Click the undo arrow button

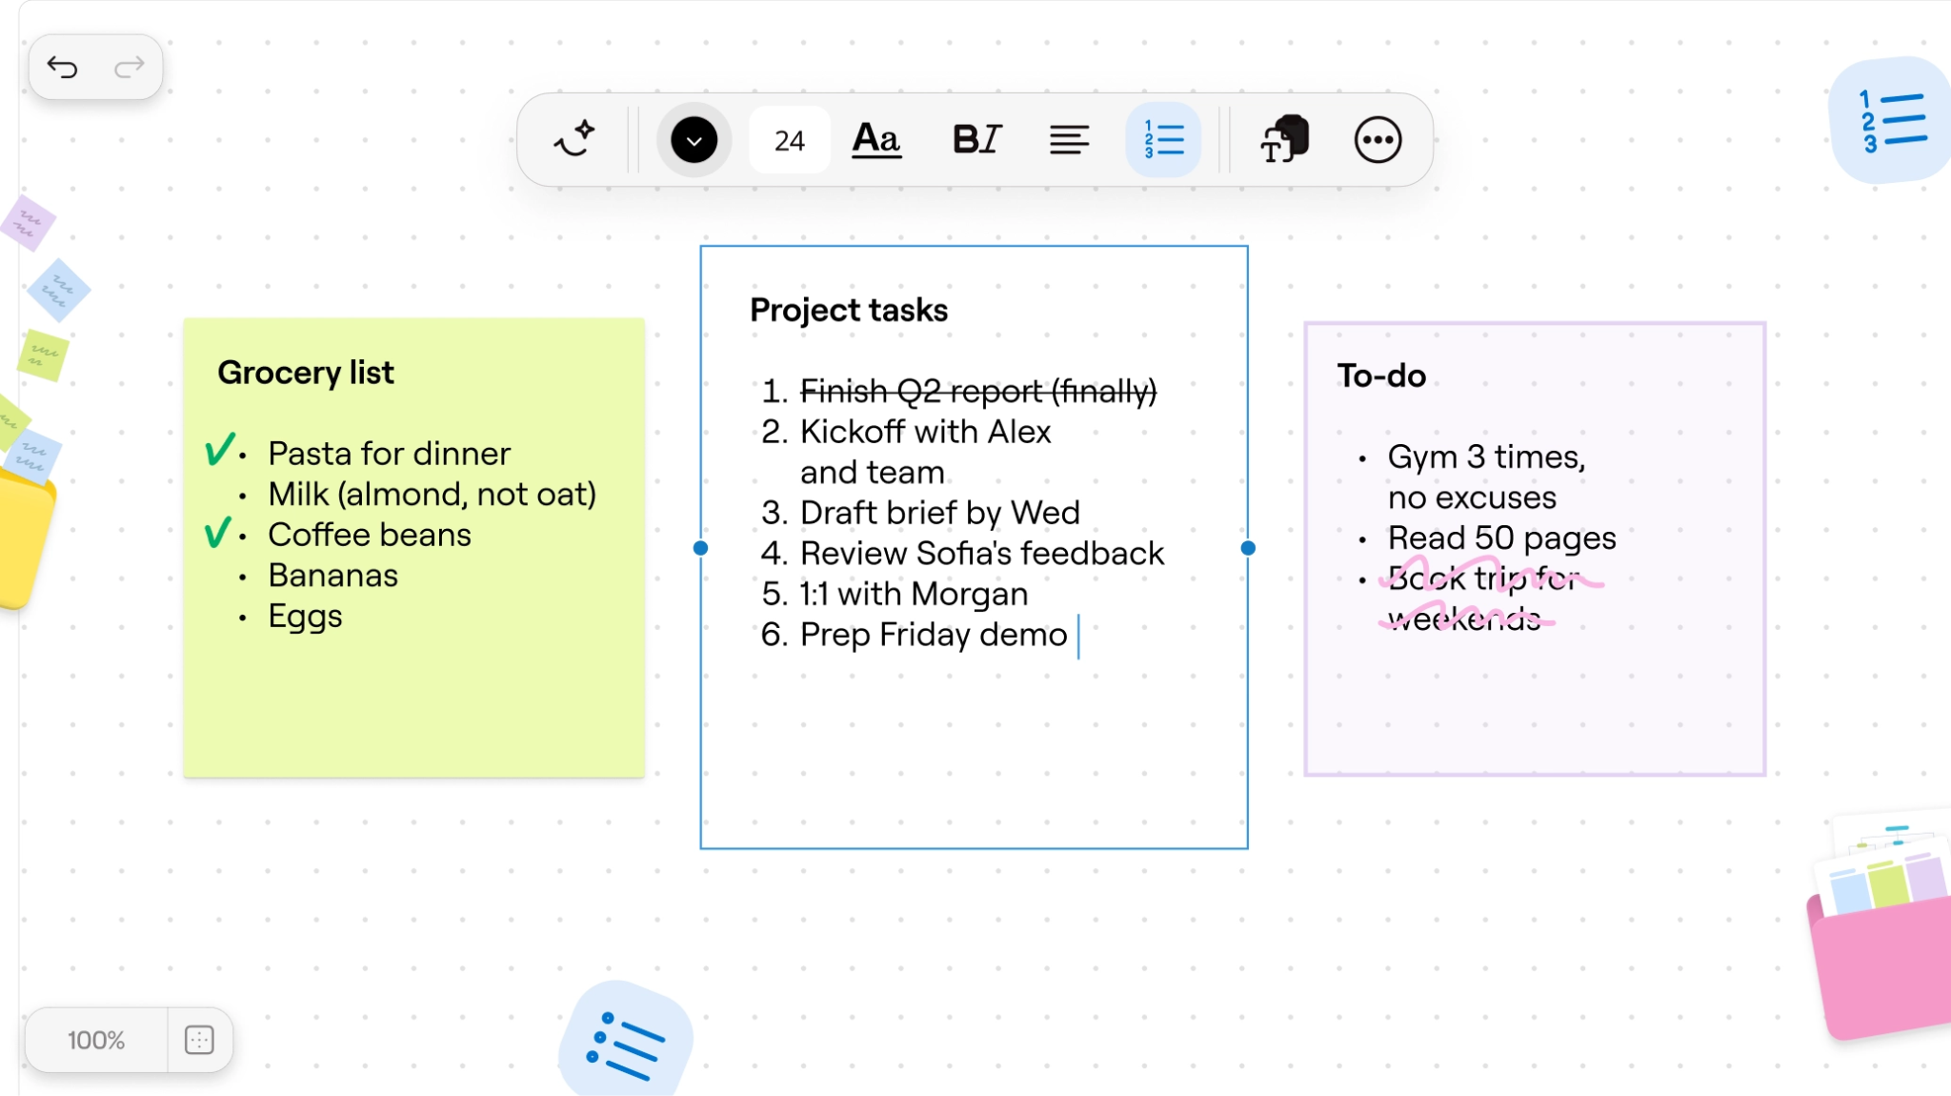pyautogui.click(x=62, y=68)
